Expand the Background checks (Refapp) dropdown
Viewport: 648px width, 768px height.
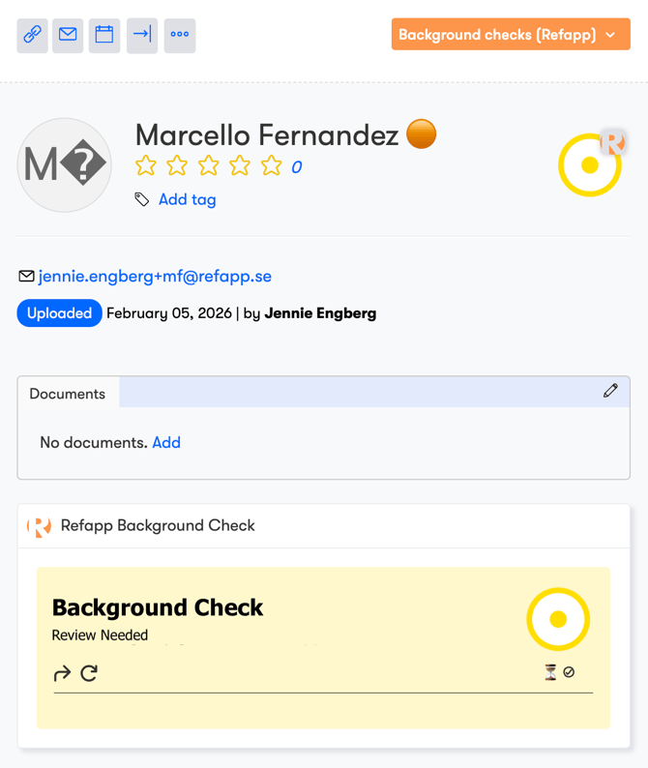tap(511, 35)
